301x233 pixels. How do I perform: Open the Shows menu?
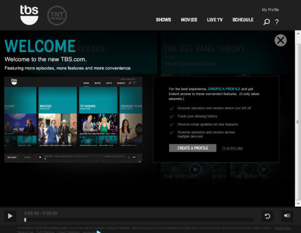point(163,20)
